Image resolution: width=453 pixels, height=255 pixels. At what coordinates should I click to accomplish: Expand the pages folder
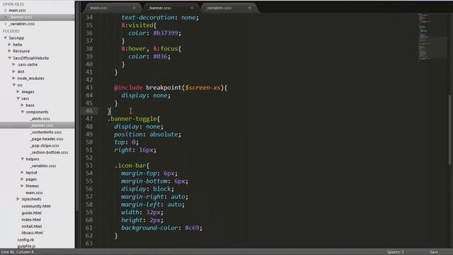(x=22, y=179)
